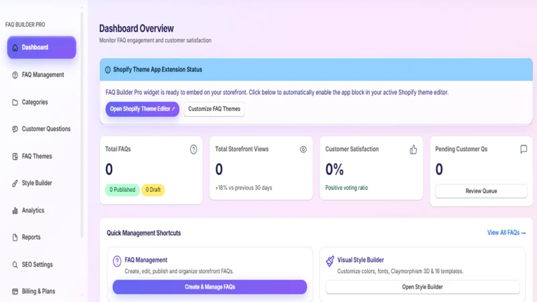Click the question-mark icon on FAQ Management shortcut card

point(117,261)
